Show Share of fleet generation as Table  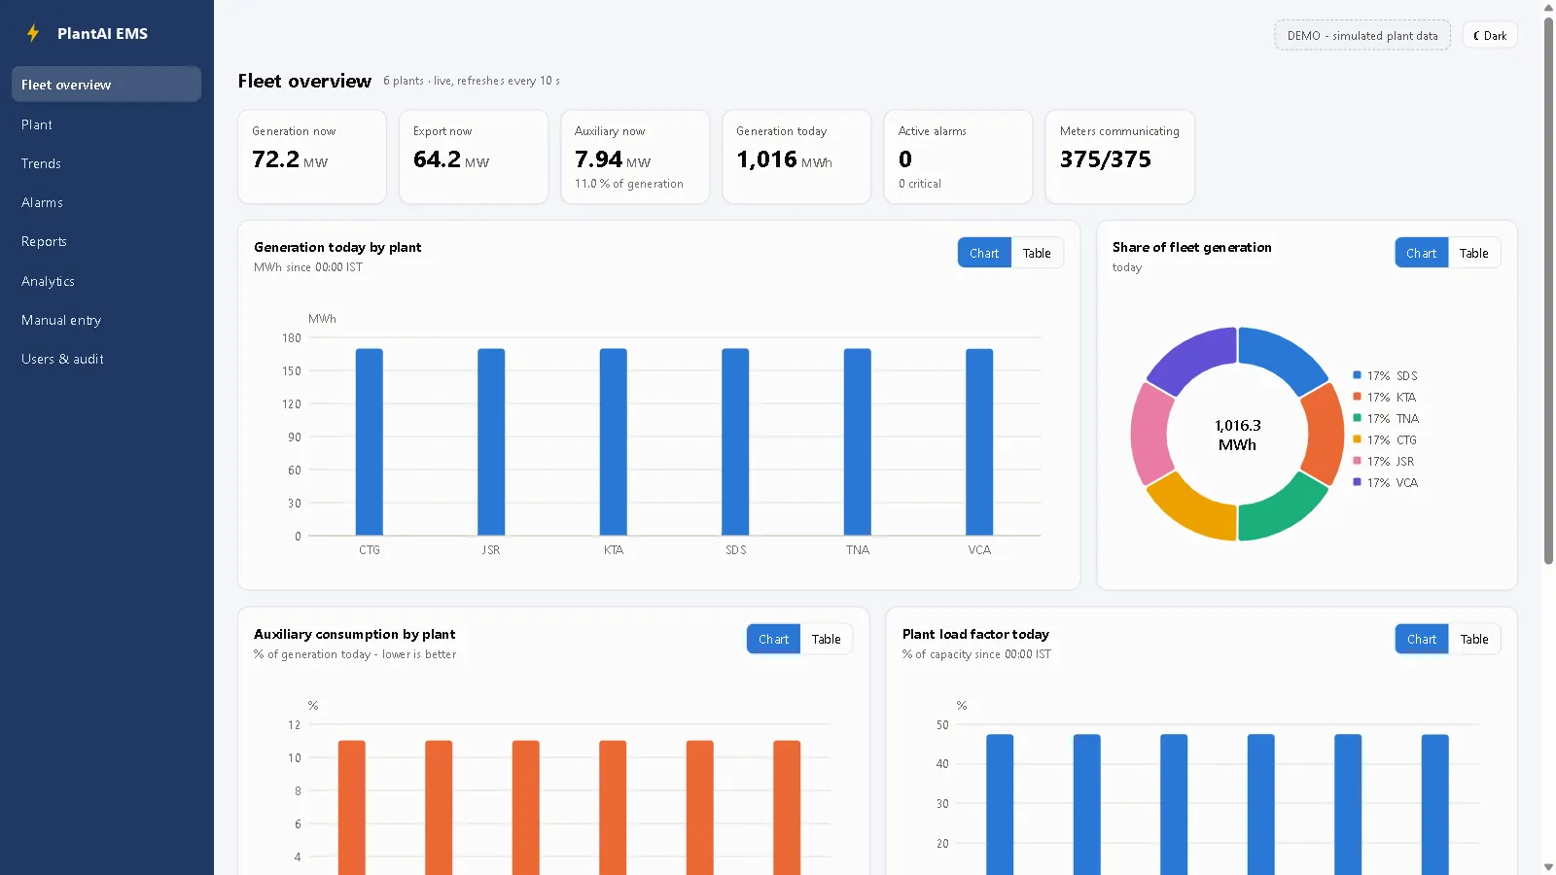tap(1473, 253)
